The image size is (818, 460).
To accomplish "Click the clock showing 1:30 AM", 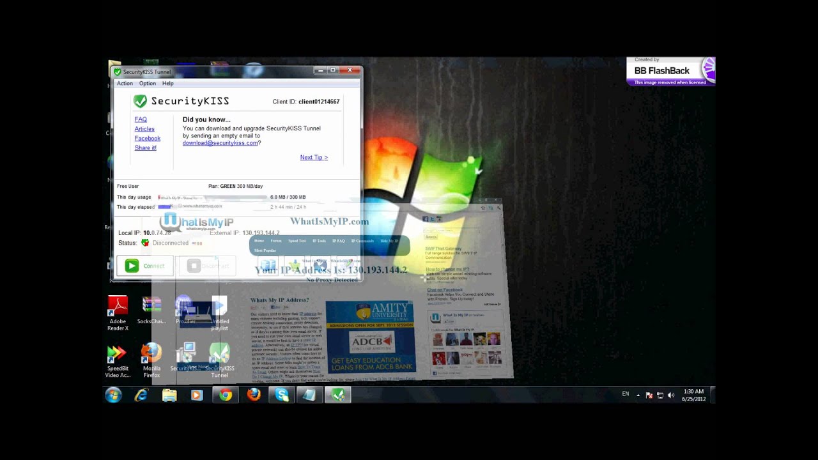I will (x=693, y=395).
